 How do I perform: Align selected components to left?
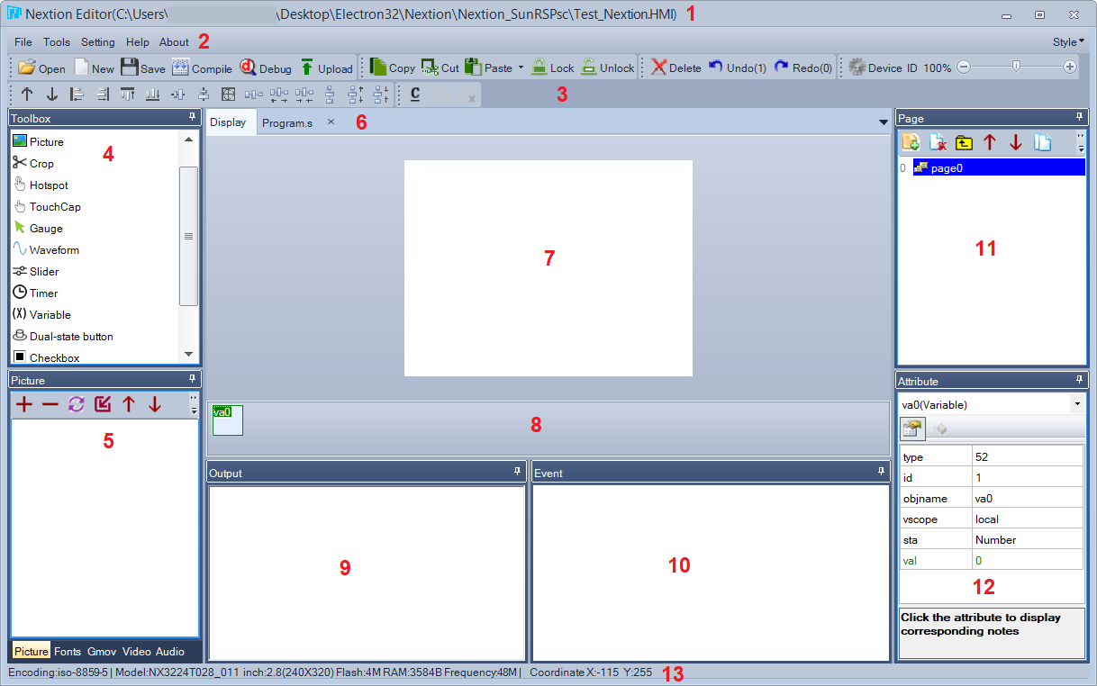77,94
